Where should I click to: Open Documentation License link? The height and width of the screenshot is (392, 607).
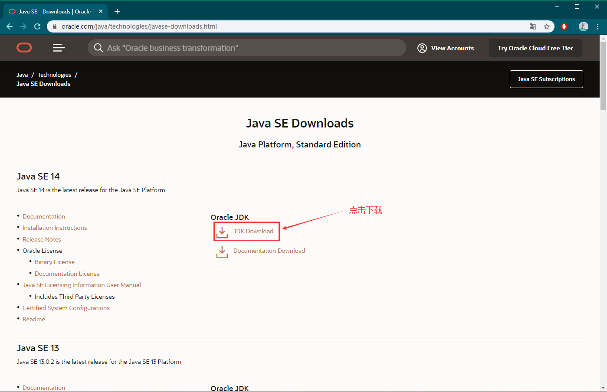pyautogui.click(x=67, y=274)
